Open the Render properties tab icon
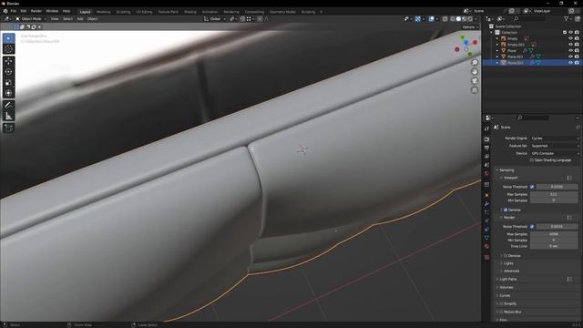 coord(486,139)
